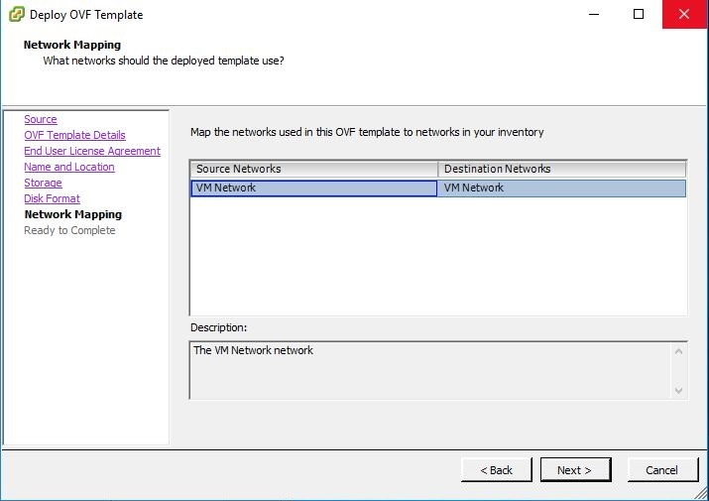Go to the Disk Format step

point(52,198)
